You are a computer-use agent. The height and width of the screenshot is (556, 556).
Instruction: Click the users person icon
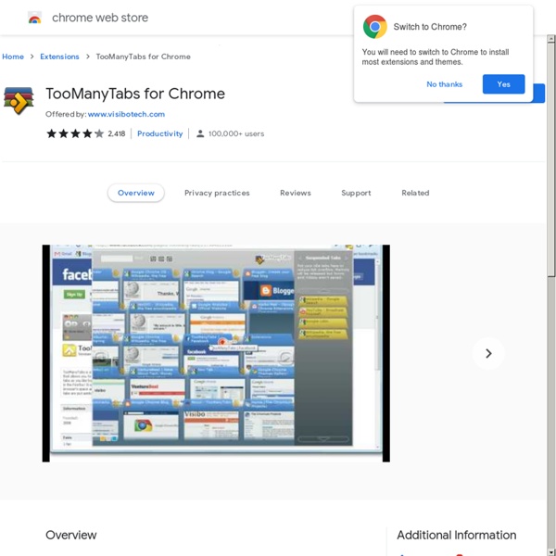[x=200, y=133]
